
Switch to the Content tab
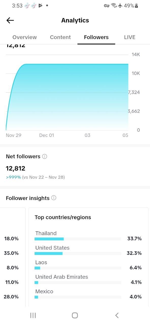(60, 37)
